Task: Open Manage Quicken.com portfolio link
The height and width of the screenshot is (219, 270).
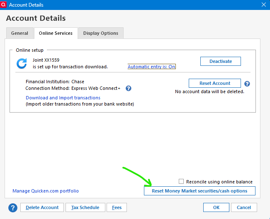Action: (46, 191)
